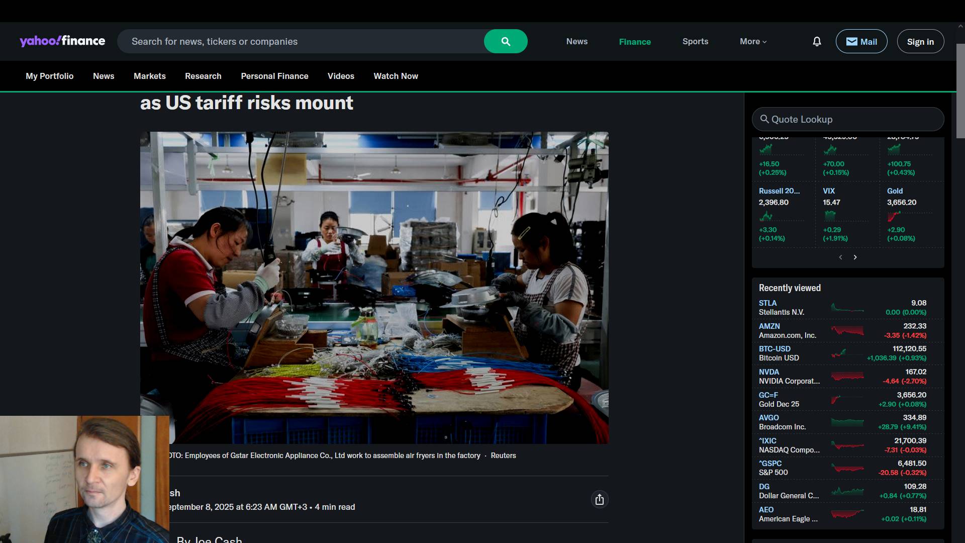Open the BTC-USD Bitcoin quote link

(775, 349)
